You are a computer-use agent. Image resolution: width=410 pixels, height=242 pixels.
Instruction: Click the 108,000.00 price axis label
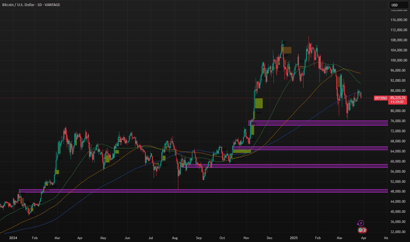click(399, 40)
